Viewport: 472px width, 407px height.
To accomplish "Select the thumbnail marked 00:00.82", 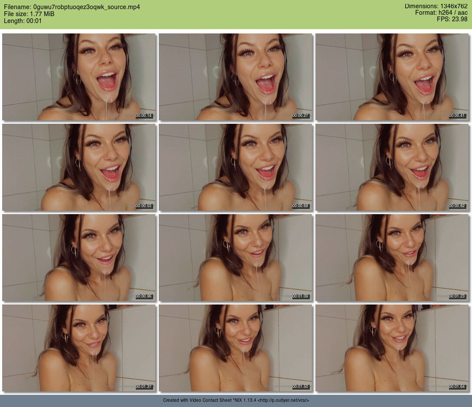I will [x=392, y=167].
